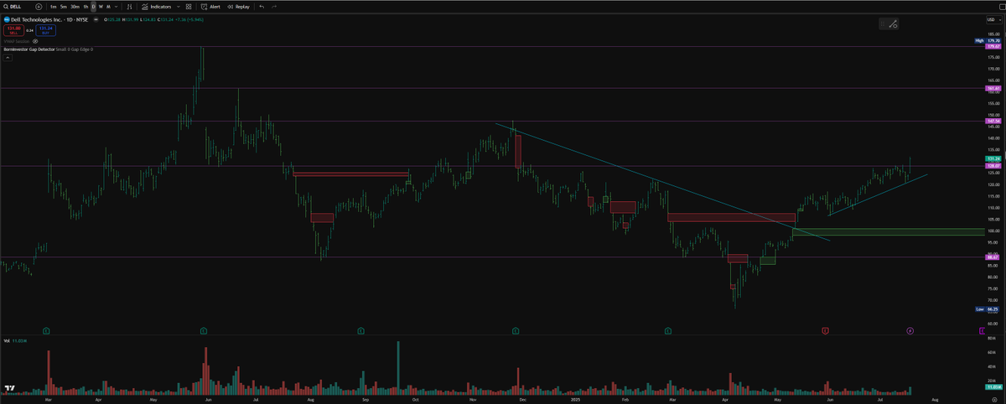Image resolution: width=1006 pixels, height=404 pixels.
Task: Open the candlestick chart style selector
Action: [129, 7]
